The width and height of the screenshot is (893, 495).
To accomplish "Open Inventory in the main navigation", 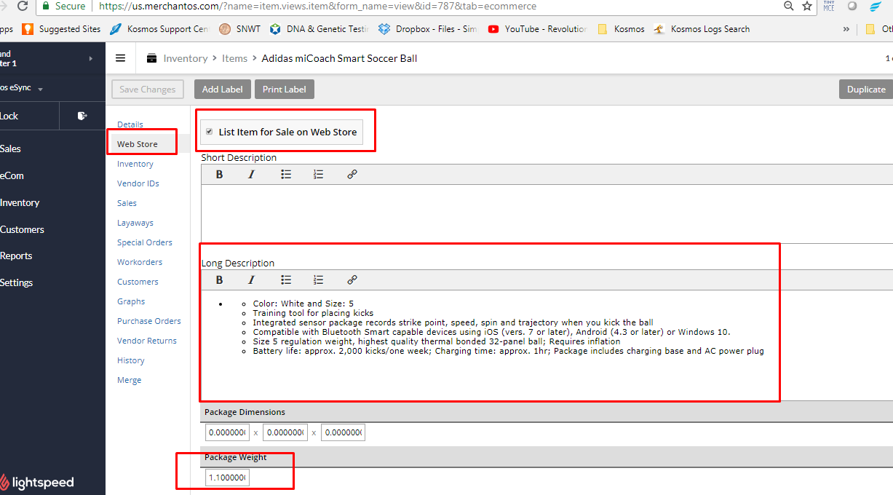I will point(20,202).
